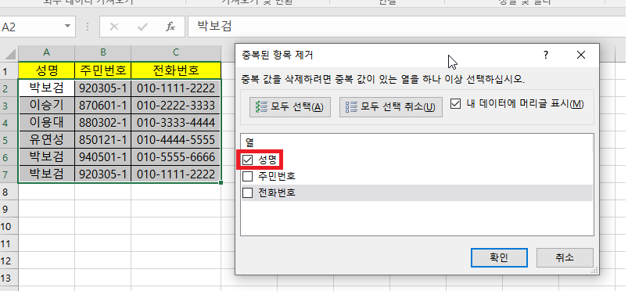Screen dimensions: 628x291
Task: Click cell 870601-1
Action: (x=103, y=105)
